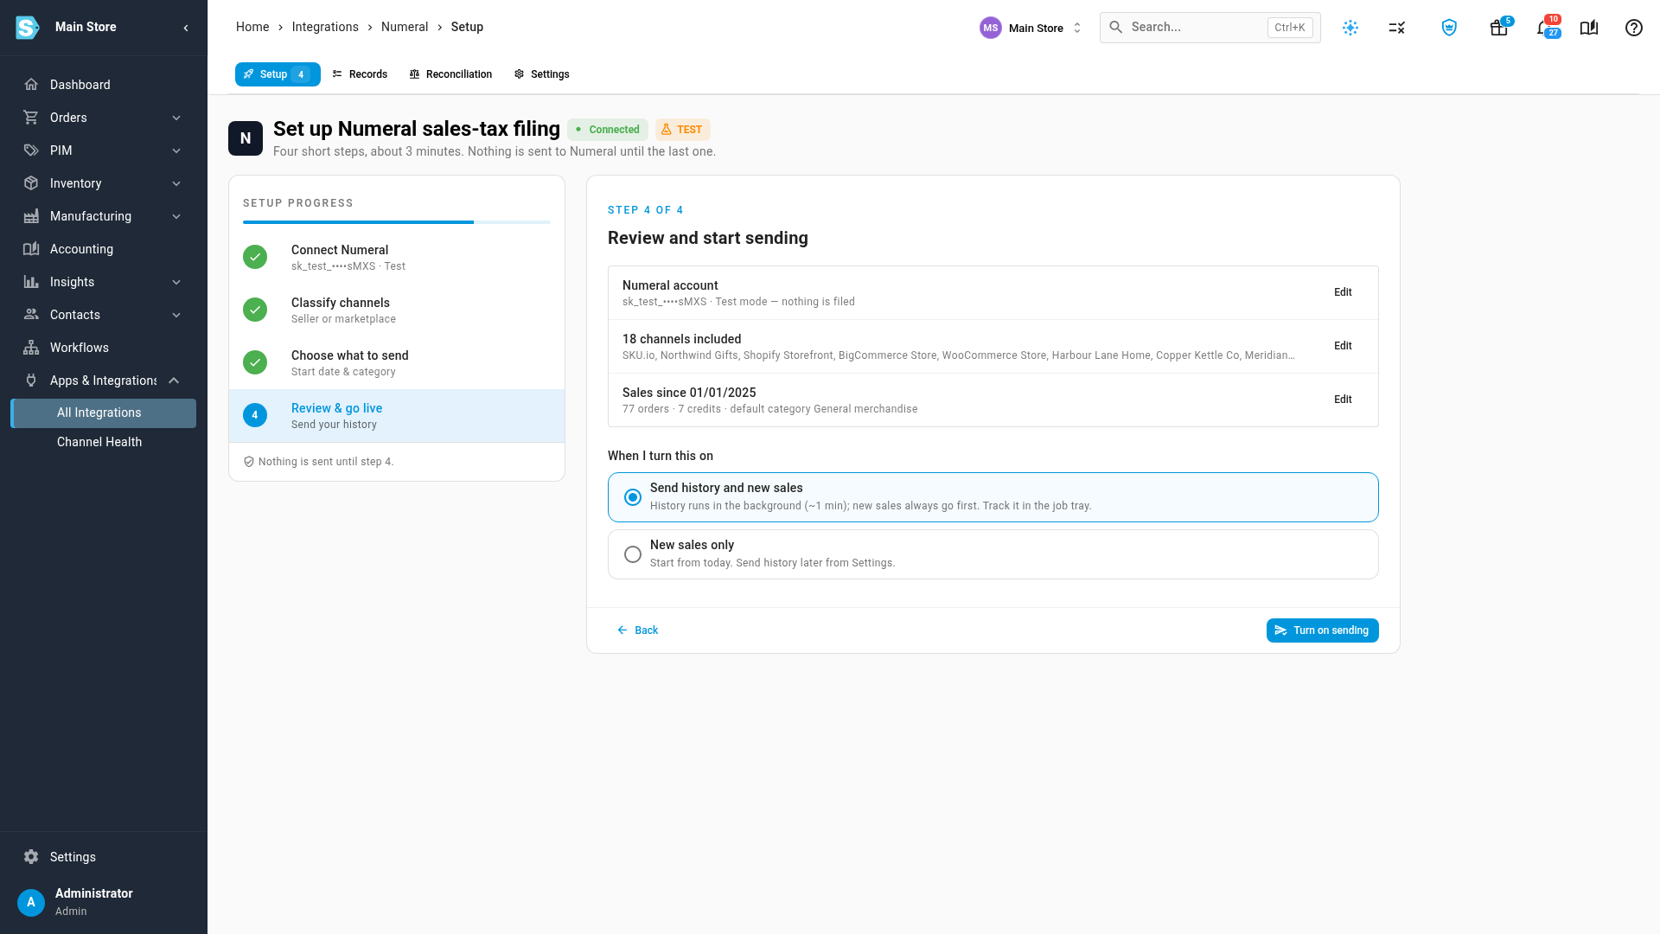Click the green check for Connect Numeral
Screen dimensions: 1660x934
(255, 257)
